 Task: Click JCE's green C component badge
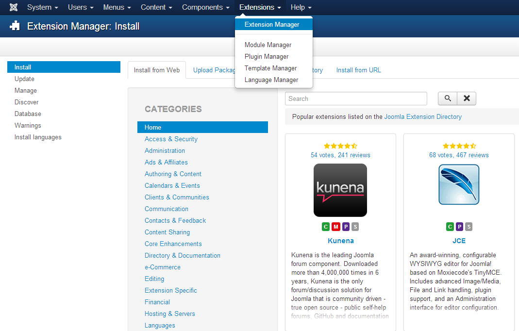[x=450, y=227]
